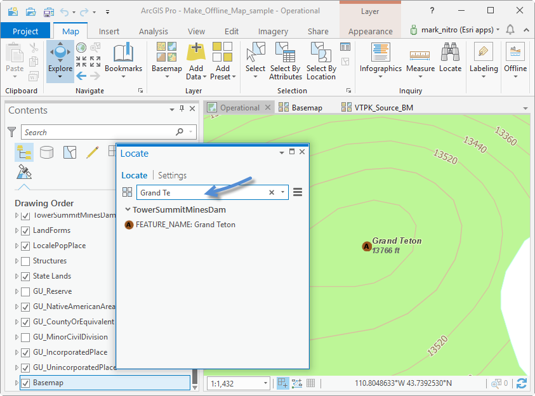Viewport: 535px width, 396px height.
Task: Open the Infographics tool
Action: tap(380, 61)
